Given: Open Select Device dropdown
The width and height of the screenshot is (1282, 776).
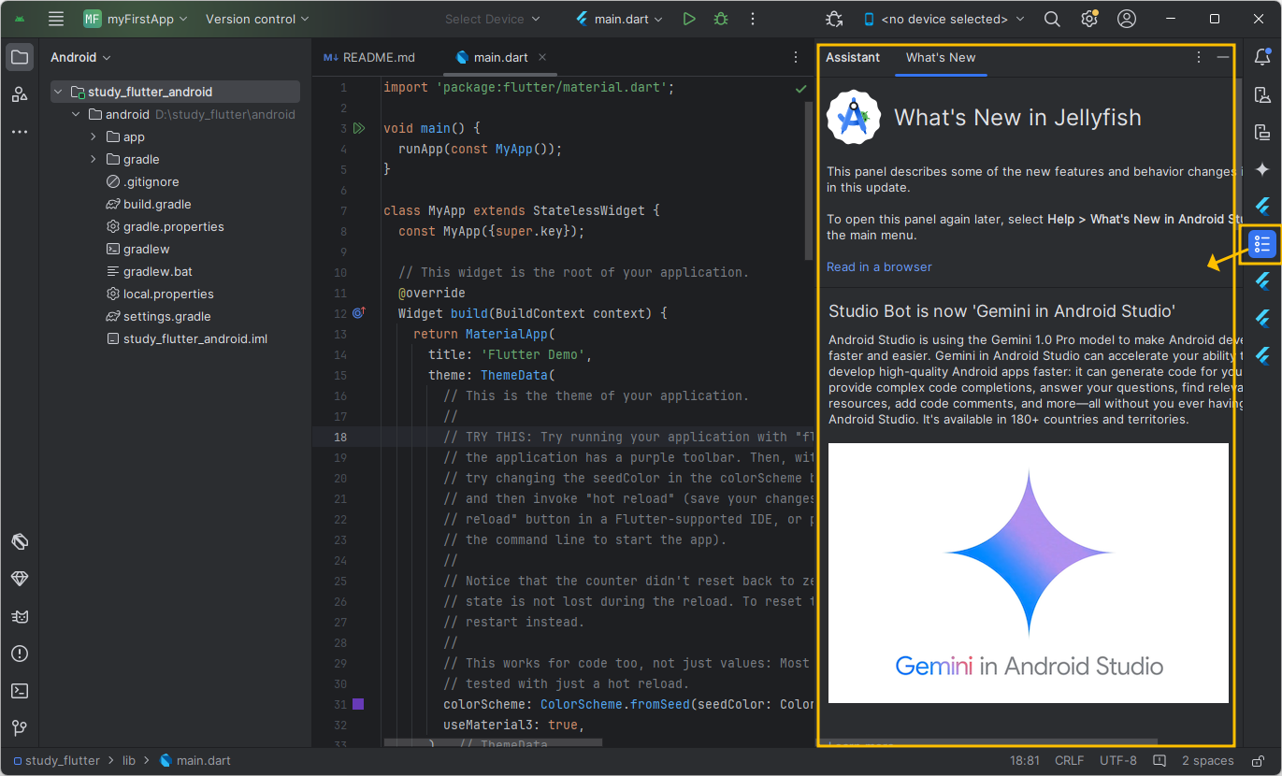Looking at the screenshot, I should pos(492,19).
